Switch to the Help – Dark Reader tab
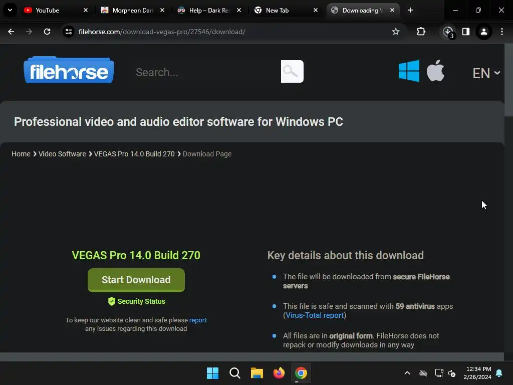This screenshot has height=385, width=513. [x=209, y=11]
